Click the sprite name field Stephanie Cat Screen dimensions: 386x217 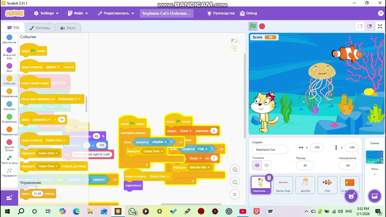[x=270, y=149]
